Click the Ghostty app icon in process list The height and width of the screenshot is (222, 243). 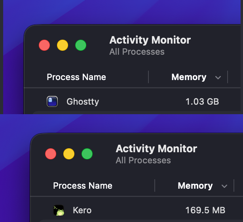coord(52,101)
